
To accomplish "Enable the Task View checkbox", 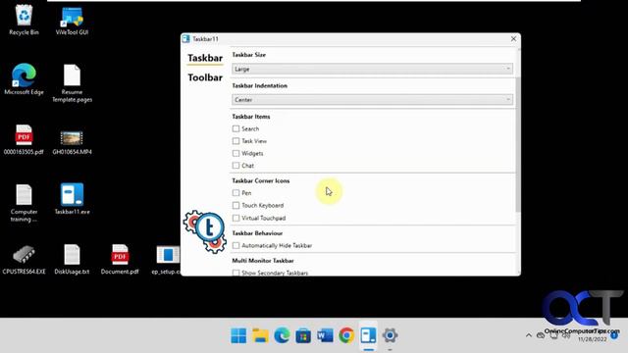I will (235, 141).
